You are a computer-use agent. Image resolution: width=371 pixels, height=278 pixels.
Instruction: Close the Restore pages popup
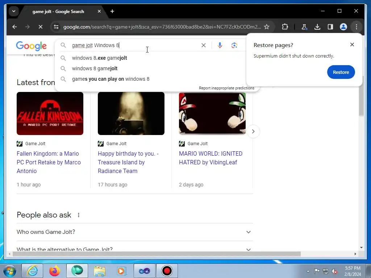point(352,45)
